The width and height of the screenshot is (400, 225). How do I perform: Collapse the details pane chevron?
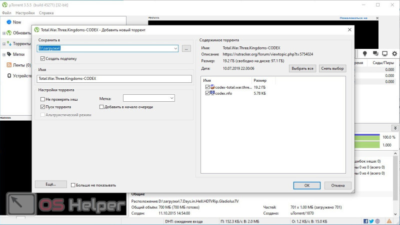(x=395, y=128)
